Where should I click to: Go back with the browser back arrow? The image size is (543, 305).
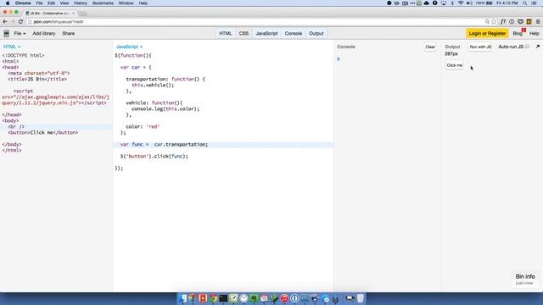click(5, 21)
